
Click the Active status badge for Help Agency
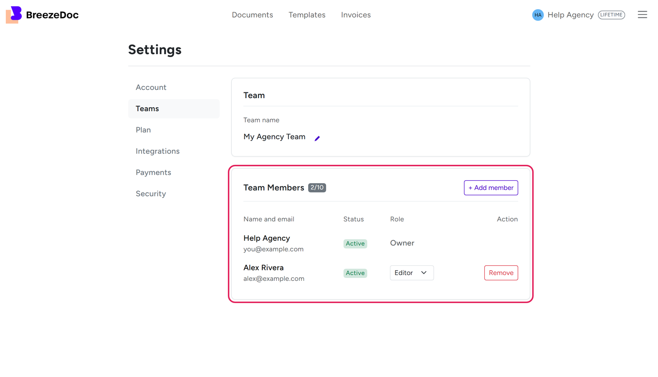355,244
